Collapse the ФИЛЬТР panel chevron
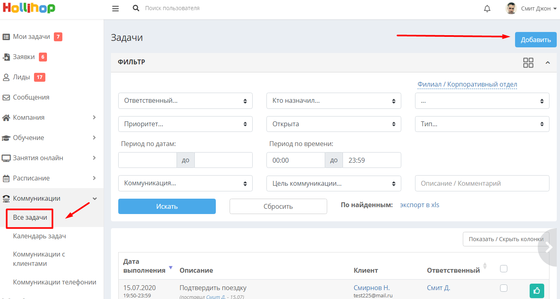Screen dimensions: 560x299 point(548,63)
